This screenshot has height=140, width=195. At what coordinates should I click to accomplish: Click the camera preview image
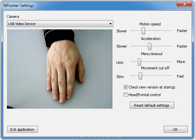[x=60, y=69]
